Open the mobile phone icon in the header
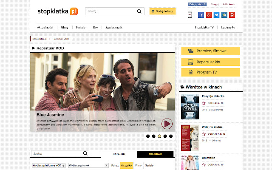Image resolution: width=272 pixels, height=170 pixels. pos(190,15)
